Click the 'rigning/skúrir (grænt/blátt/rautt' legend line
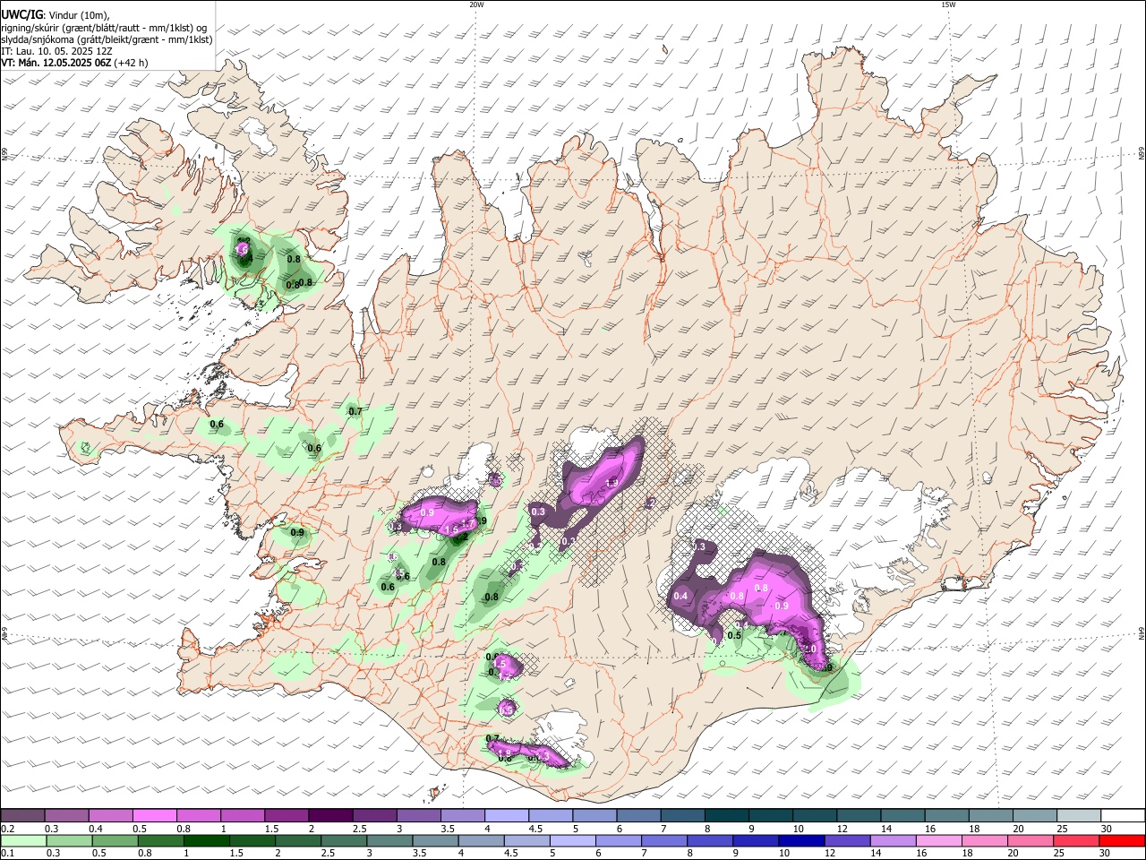Image resolution: width=1146 pixels, height=860 pixels. click(x=104, y=28)
